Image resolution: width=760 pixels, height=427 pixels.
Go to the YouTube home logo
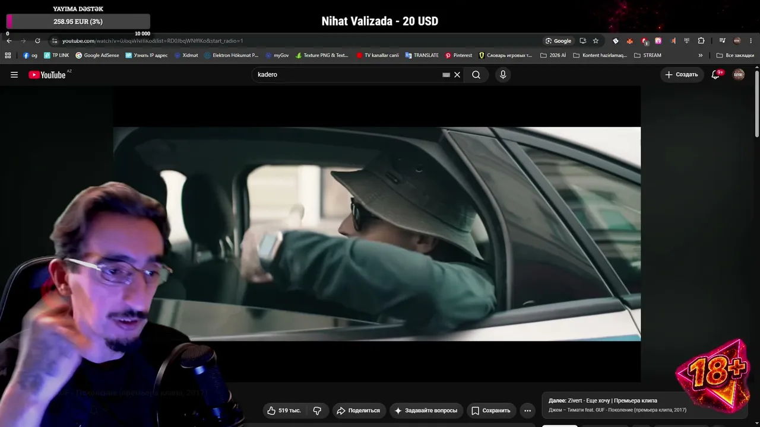click(47, 75)
